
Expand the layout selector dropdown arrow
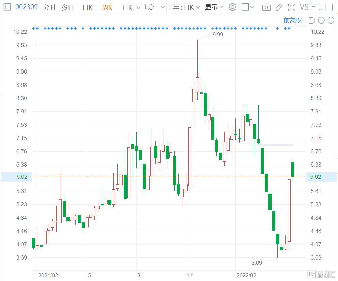tap(252, 7)
